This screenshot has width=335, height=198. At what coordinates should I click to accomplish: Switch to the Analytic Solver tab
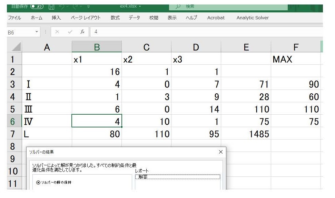pos(252,18)
